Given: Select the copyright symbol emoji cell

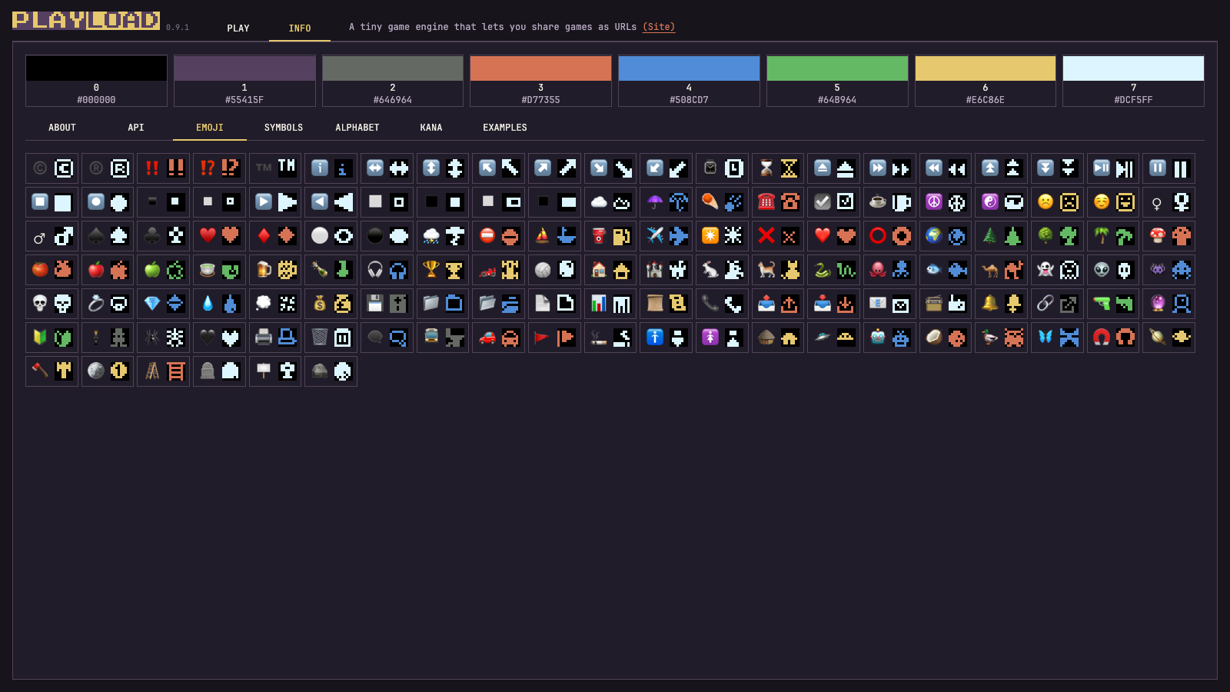Looking at the screenshot, I should pos(52,168).
